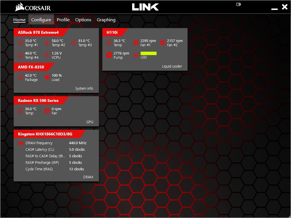Click the 13 clocks tRAS value

click(76, 169)
